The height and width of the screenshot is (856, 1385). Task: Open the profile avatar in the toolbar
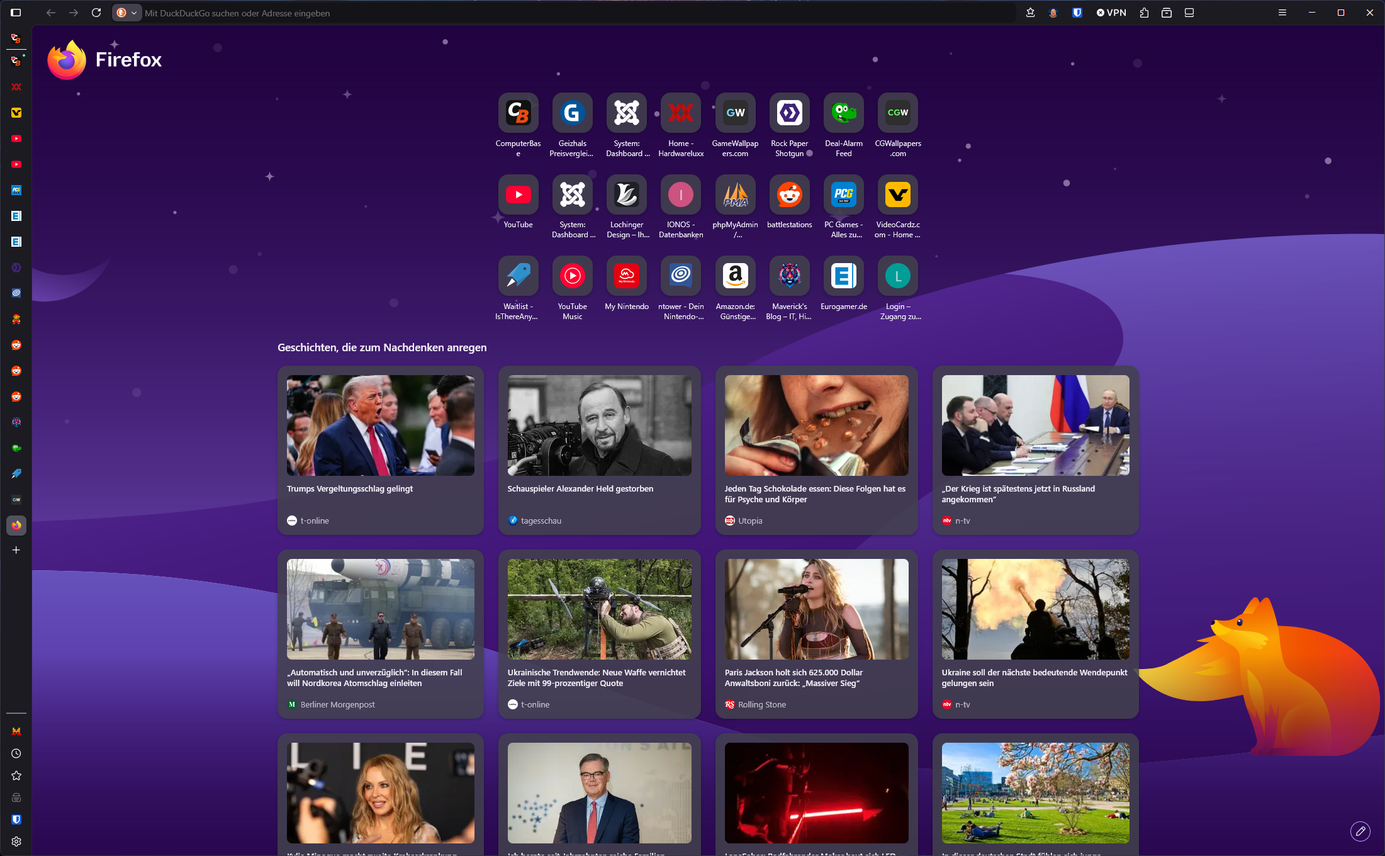tap(1053, 13)
